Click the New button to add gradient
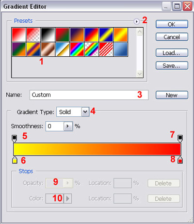Screen dimensions: 194x224 pos(172,95)
